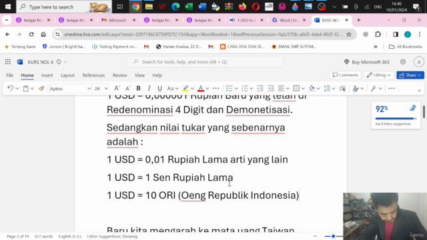
Task: Open the Tentang Kami bookmark
Action: pos(21,47)
